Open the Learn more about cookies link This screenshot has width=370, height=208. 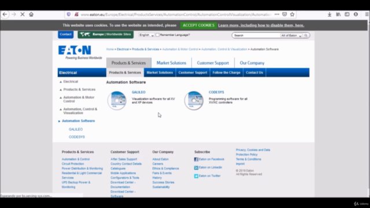(261, 25)
